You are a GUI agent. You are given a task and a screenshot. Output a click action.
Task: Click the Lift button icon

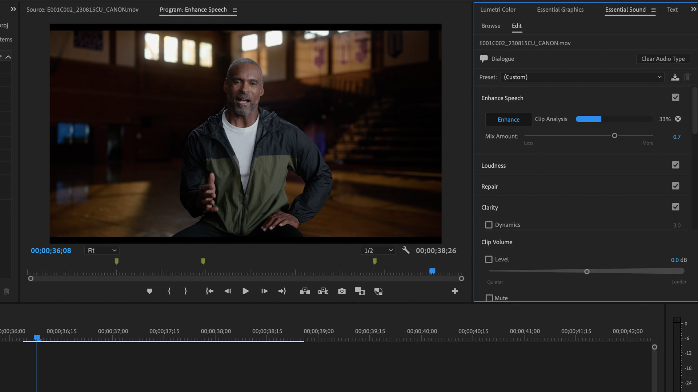[305, 291]
